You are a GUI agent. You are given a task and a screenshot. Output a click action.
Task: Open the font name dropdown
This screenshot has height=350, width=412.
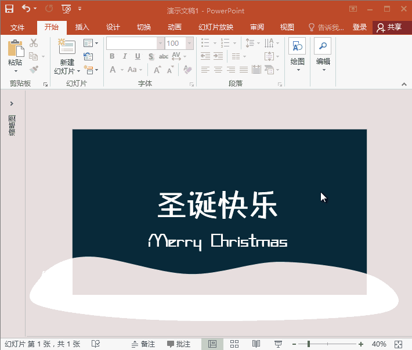160,44
